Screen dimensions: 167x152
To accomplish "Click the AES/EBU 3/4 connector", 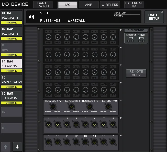I will (71, 107).
